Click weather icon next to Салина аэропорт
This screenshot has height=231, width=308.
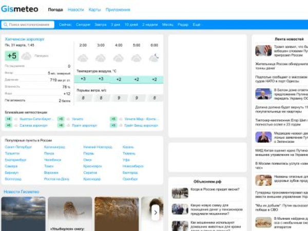pos(16,126)
